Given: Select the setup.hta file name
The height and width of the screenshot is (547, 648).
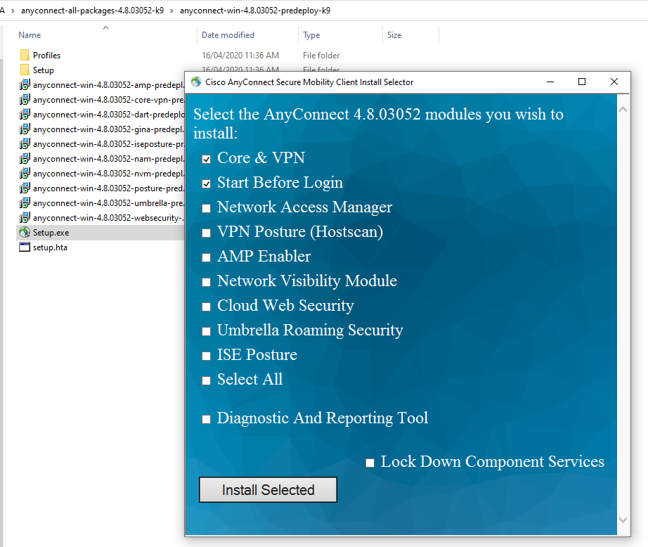Looking at the screenshot, I should click(50, 247).
